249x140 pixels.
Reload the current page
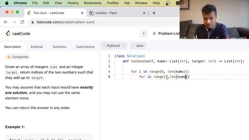pyautogui.click(x=23, y=22)
